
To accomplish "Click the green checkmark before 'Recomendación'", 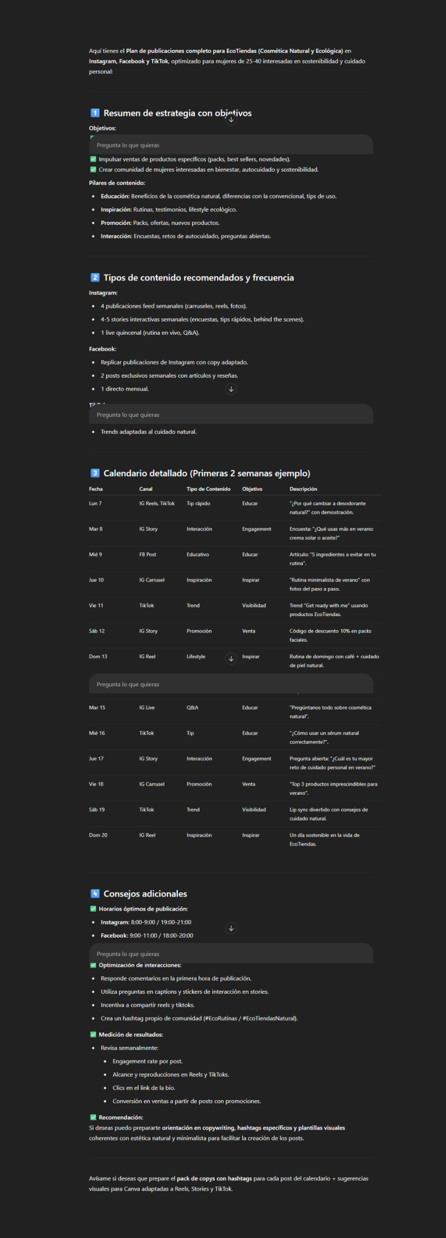I will pyautogui.click(x=93, y=1117).
